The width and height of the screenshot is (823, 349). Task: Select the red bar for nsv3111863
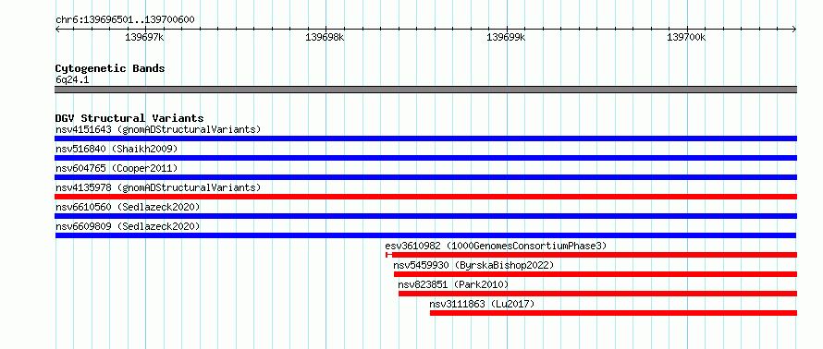point(613,313)
